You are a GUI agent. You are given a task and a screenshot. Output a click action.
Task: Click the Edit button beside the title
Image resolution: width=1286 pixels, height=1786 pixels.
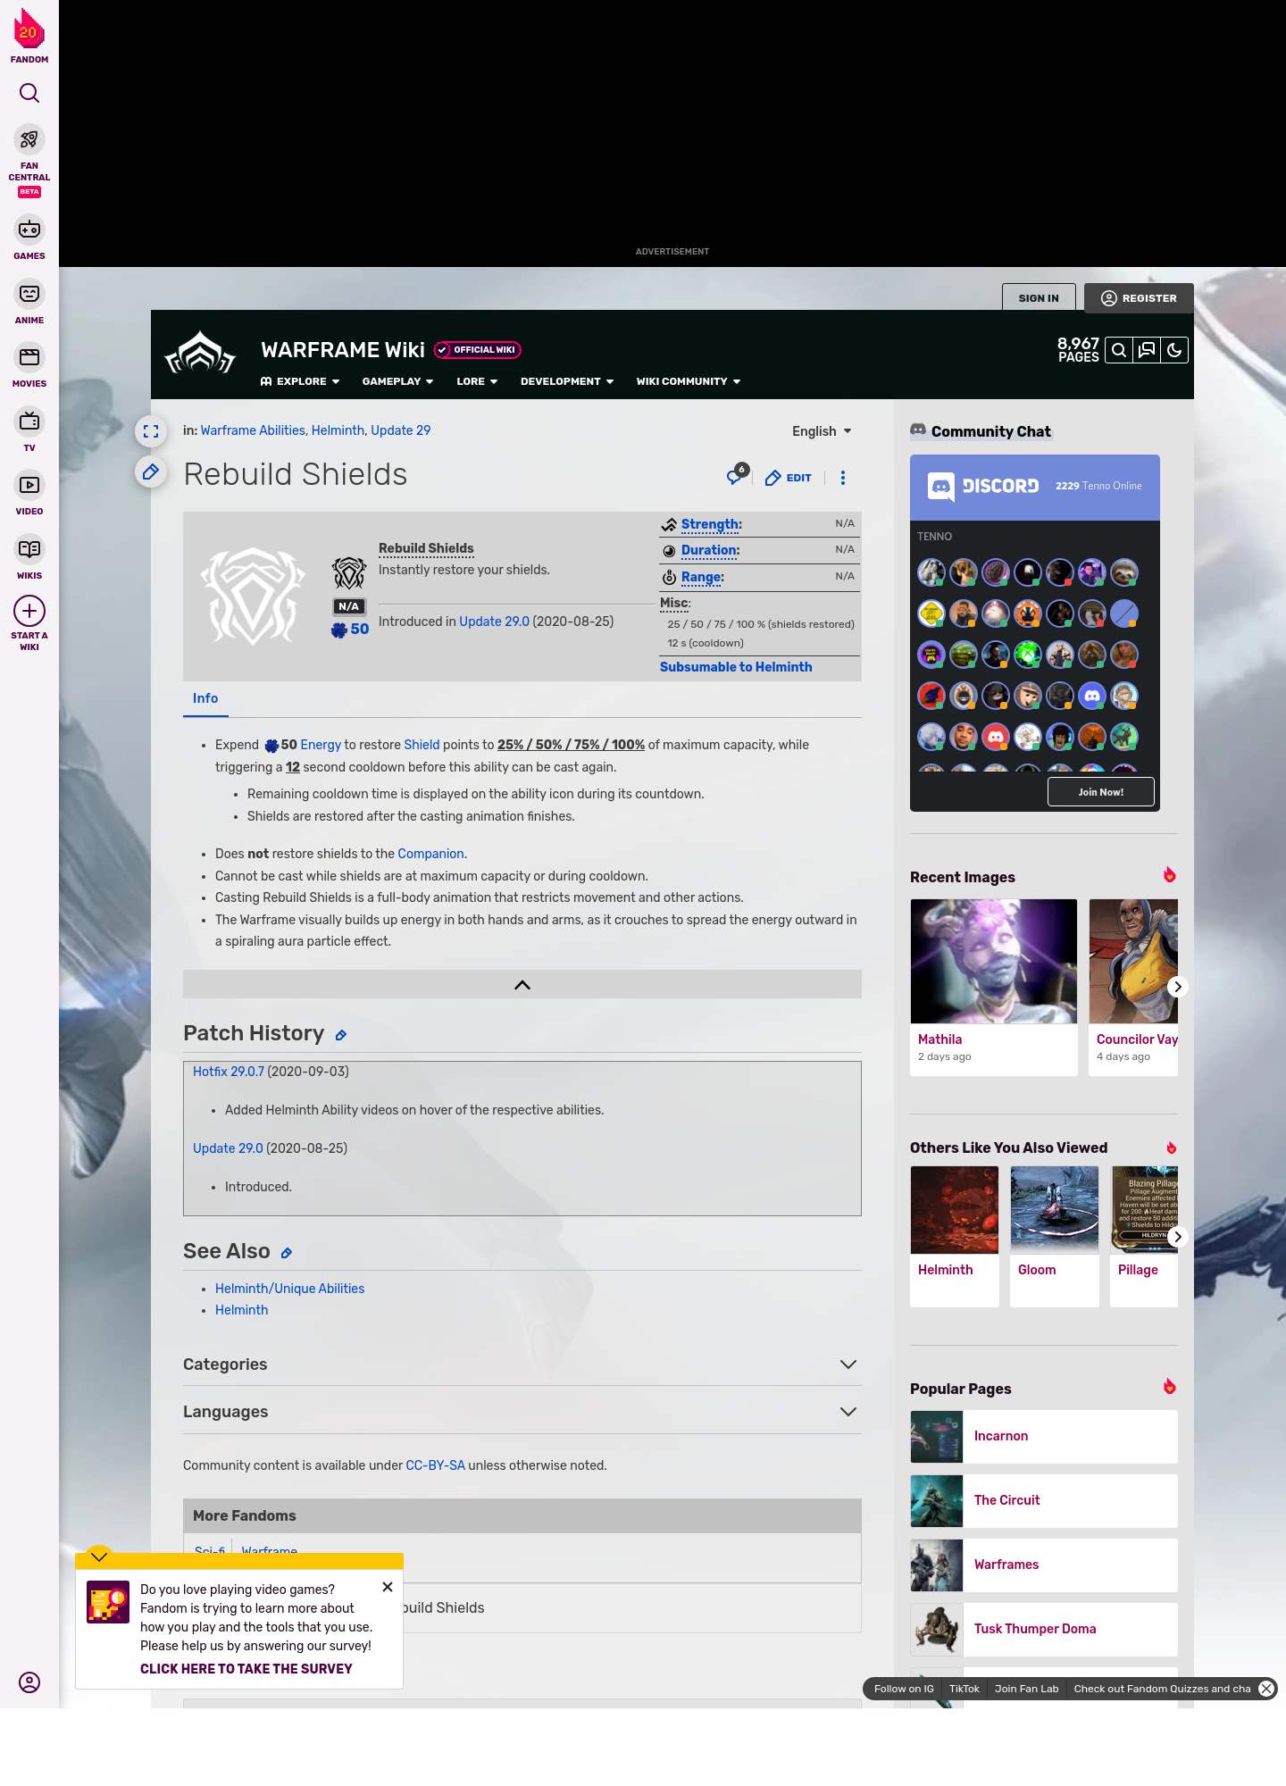click(789, 478)
